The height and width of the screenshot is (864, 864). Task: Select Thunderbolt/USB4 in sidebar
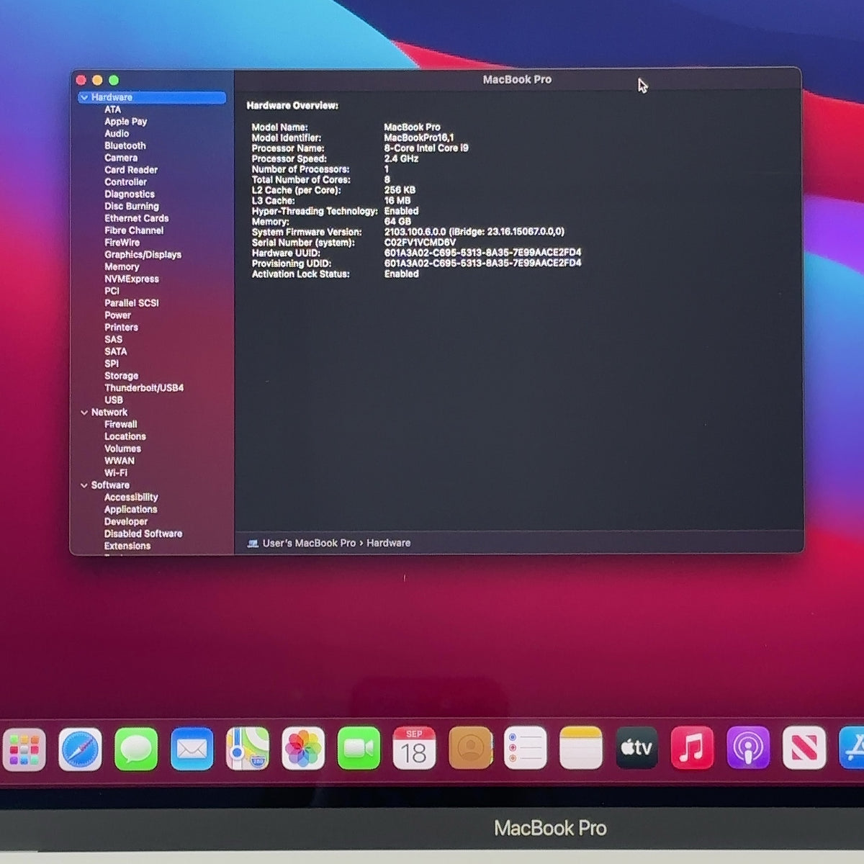coord(144,388)
